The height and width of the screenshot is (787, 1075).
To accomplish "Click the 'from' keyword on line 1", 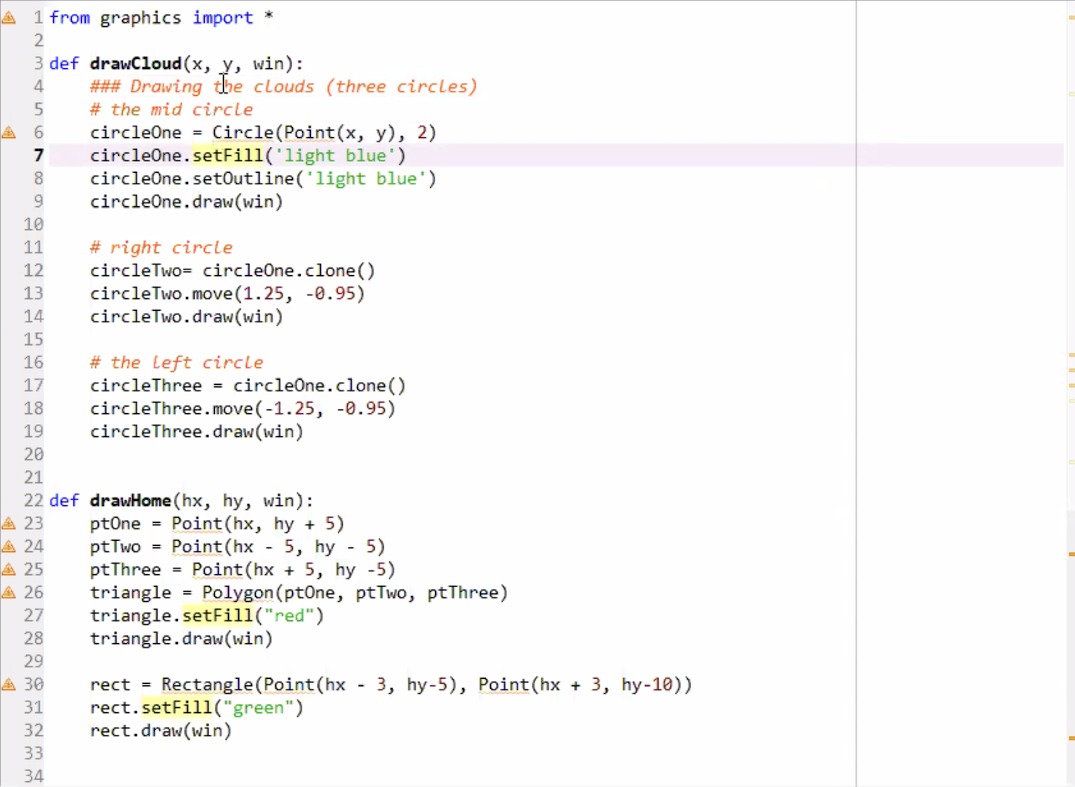I will [70, 17].
